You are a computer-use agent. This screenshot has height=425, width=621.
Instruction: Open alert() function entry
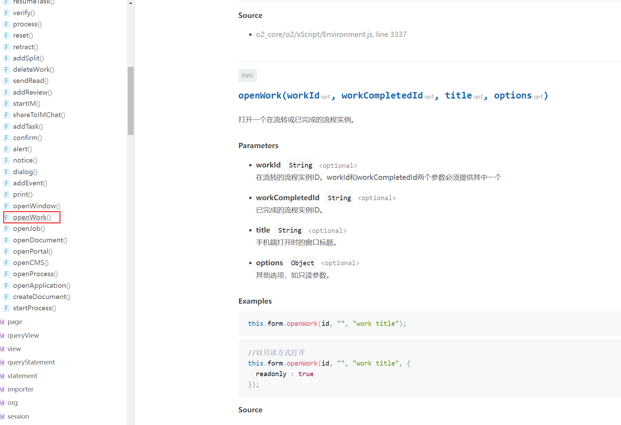point(23,149)
